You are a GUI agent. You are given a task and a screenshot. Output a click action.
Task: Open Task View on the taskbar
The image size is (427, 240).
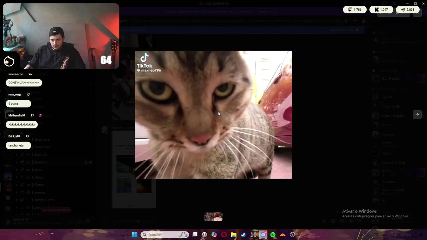point(195,235)
